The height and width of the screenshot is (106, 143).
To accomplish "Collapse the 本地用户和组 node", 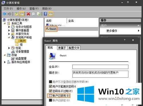I will pos(9,37).
